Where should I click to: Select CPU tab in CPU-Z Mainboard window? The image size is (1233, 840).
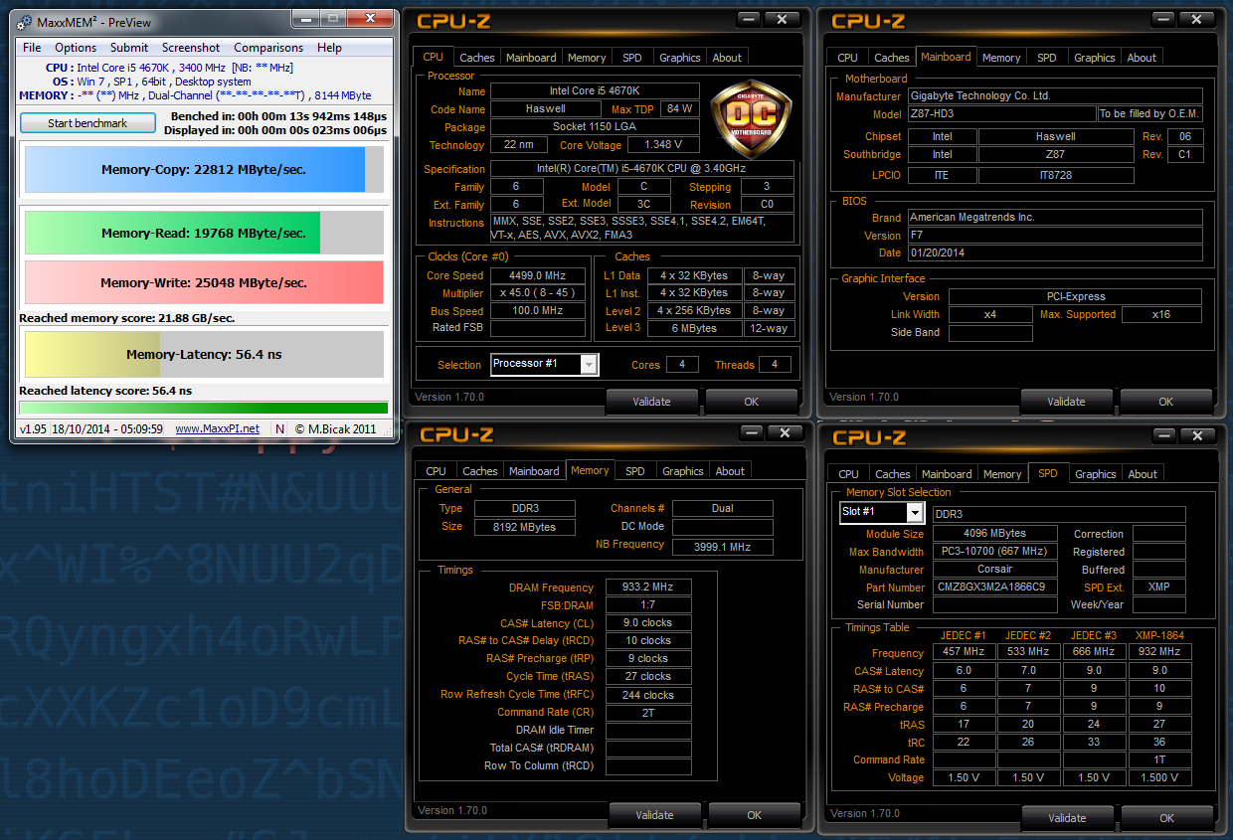[847, 58]
